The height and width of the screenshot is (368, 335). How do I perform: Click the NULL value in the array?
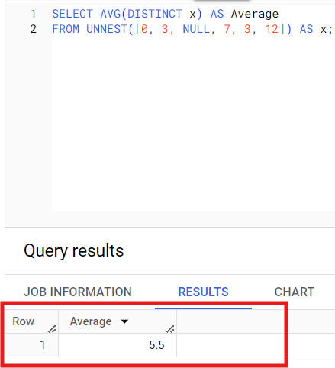tap(196, 29)
